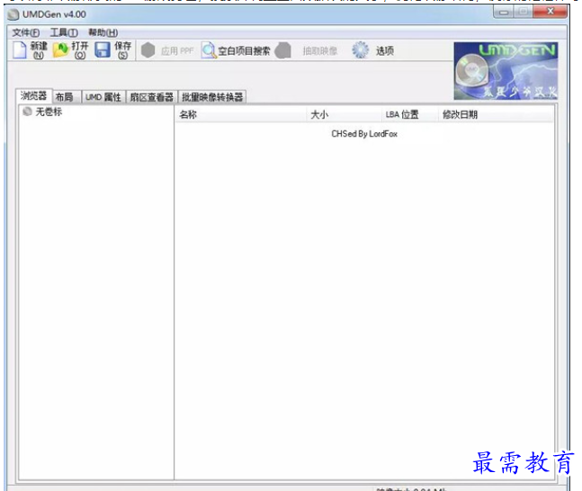The height and width of the screenshot is (491, 582).
Task: Sort by the 名称 column header
Action: tap(240, 115)
